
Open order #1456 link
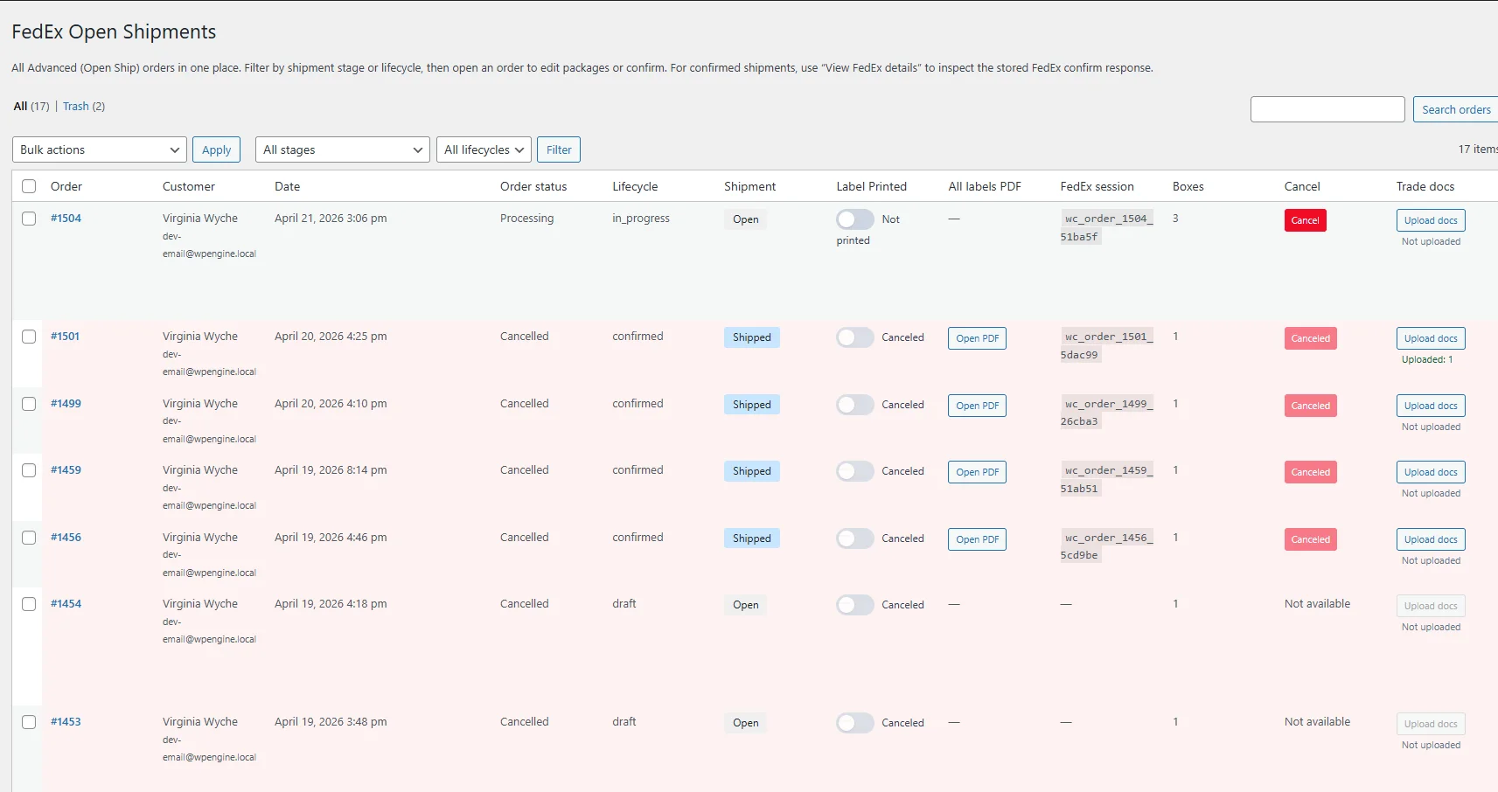[66, 538]
